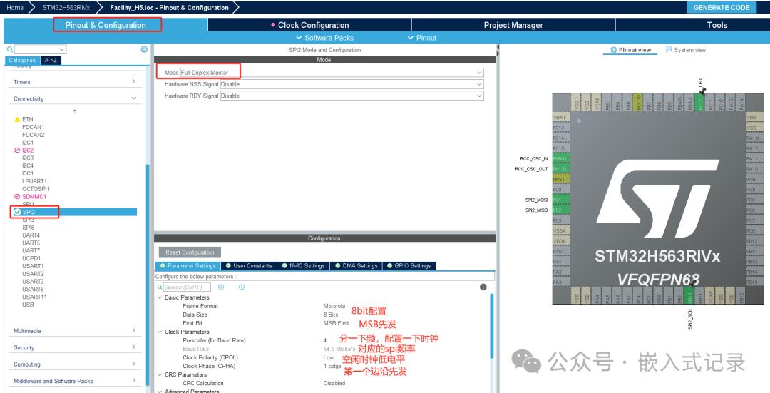Switch to Clock Configuration tab
This screenshot has width=770, height=393.
(309, 25)
